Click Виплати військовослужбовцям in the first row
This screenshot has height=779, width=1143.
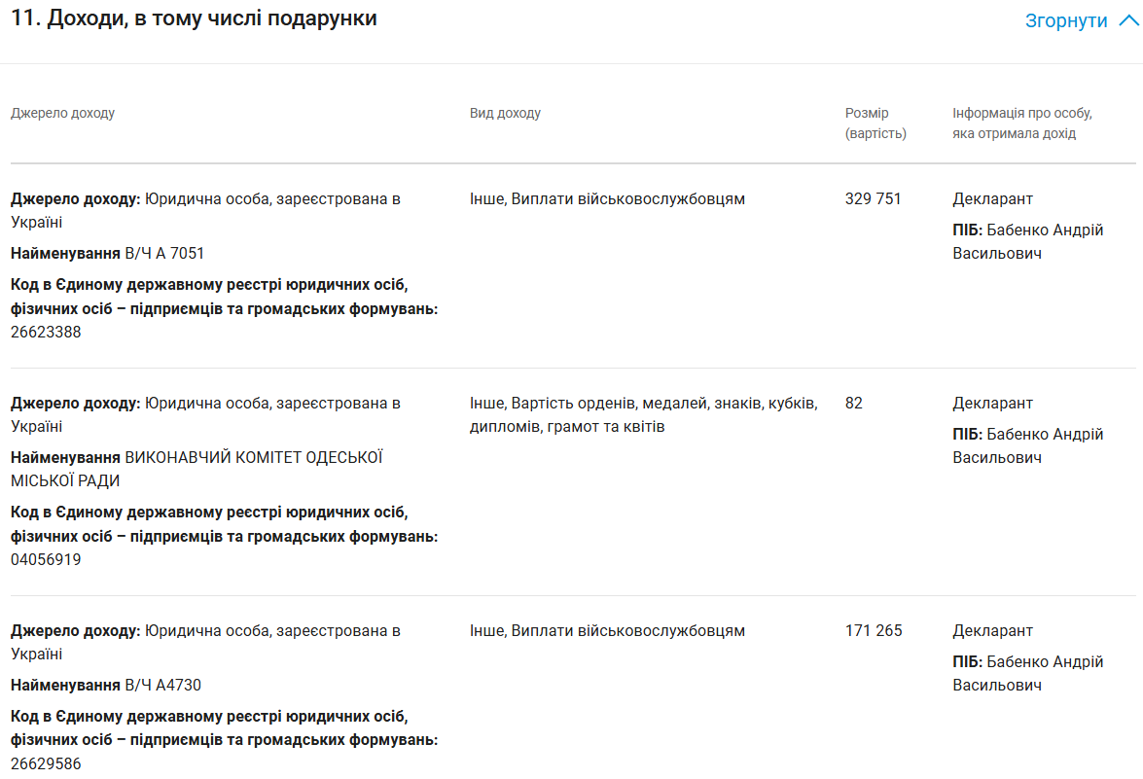click(627, 198)
